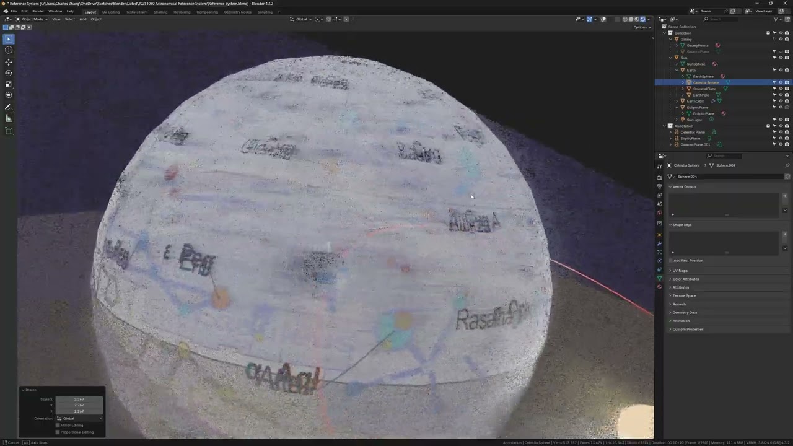Viewport: 793px width, 446px height.
Task: Hide SunLight with eye icon
Action: pyautogui.click(x=781, y=120)
